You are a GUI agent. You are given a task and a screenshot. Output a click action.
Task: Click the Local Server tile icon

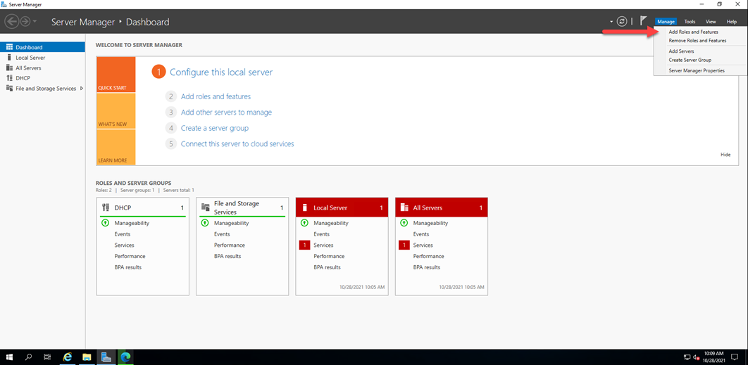(305, 207)
